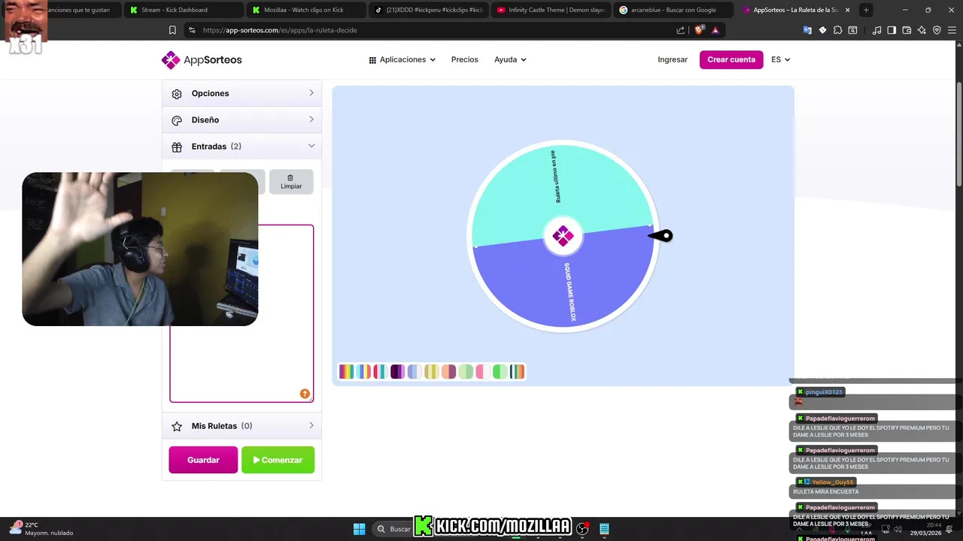Open a new browser tab

866,10
